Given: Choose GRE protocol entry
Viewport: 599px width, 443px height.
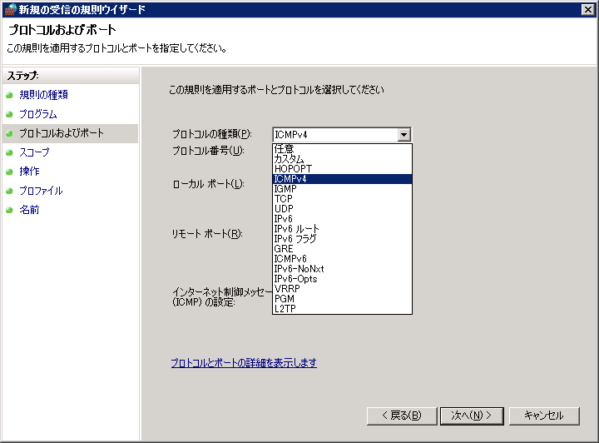Looking at the screenshot, I should coord(283,249).
